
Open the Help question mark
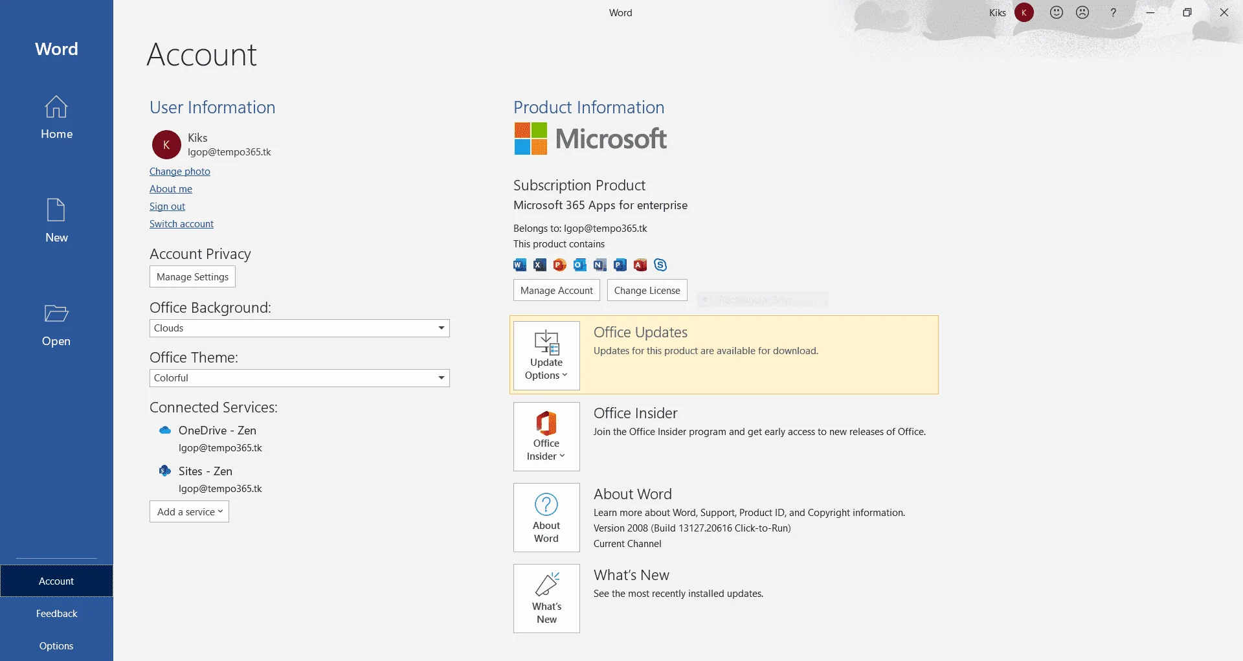1113,12
